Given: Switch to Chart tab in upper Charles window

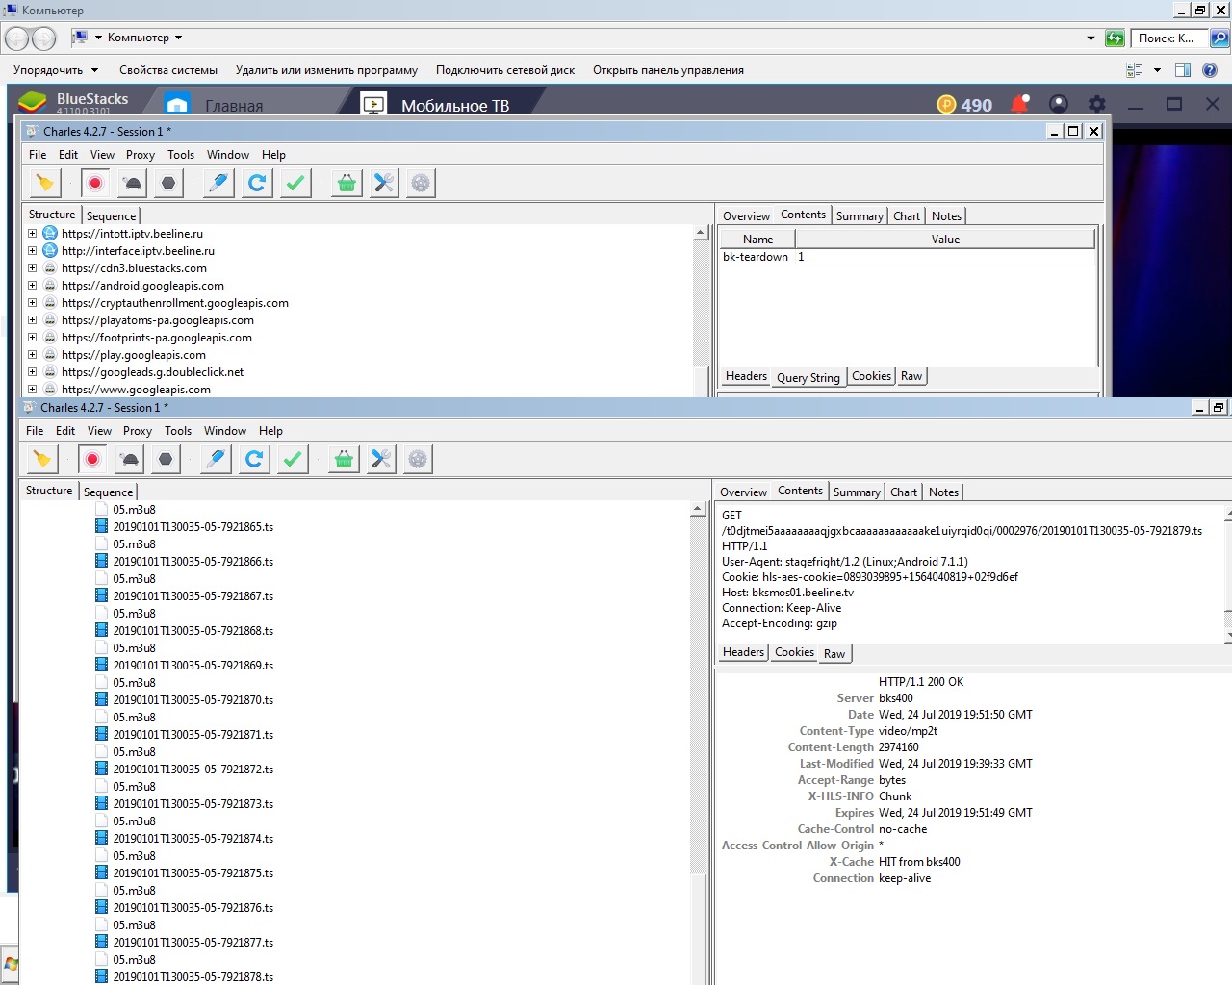Looking at the screenshot, I should click(907, 216).
